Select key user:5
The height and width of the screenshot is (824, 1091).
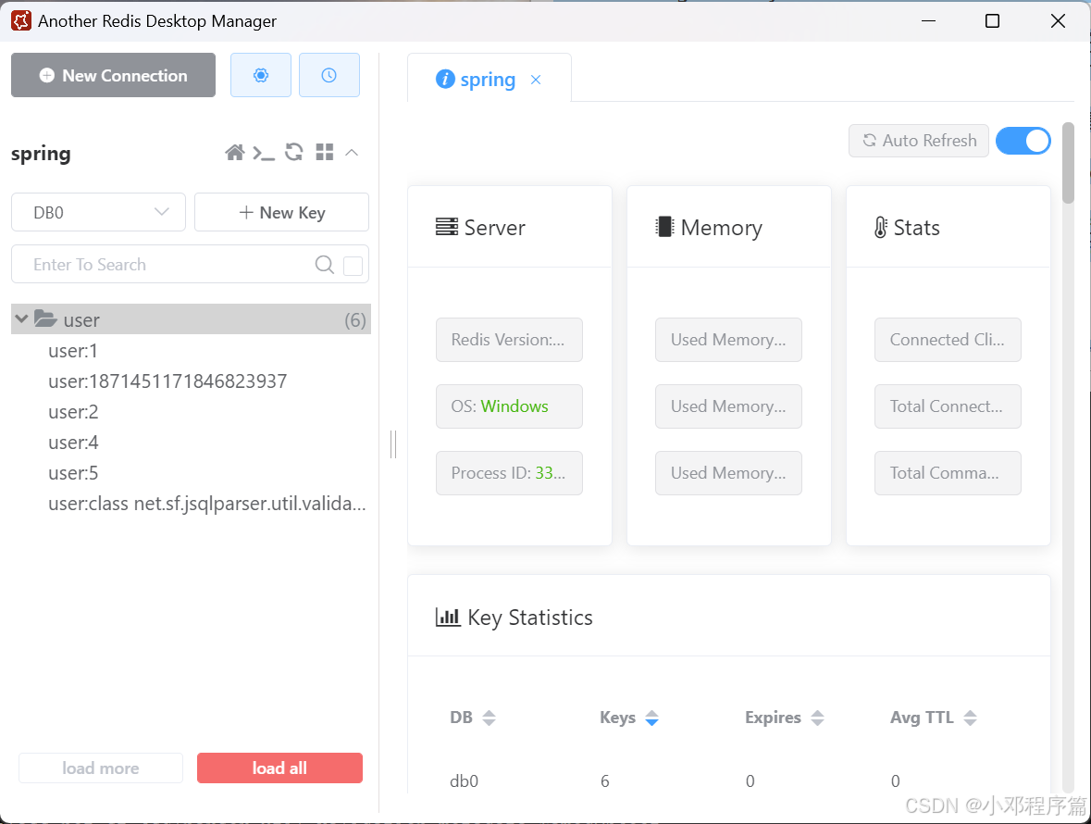tap(74, 473)
